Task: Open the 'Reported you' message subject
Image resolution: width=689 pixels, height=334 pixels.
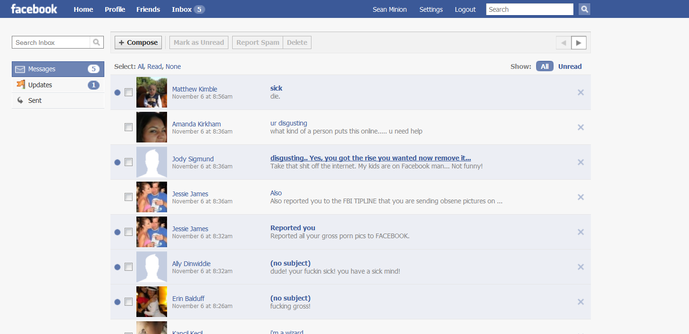Action: pyautogui.click(x=293, y=228)
